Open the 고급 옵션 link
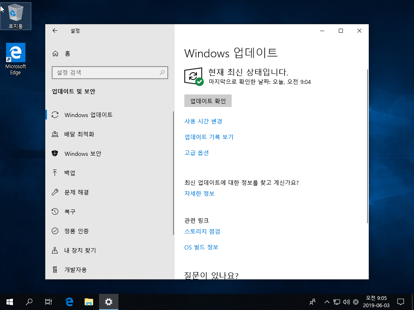This screenshot has width=414, height=310. tap(196, 153)
